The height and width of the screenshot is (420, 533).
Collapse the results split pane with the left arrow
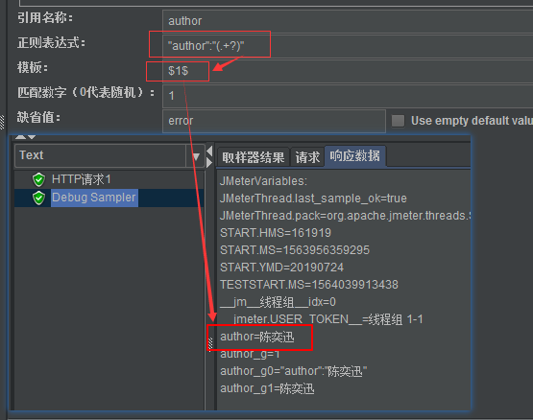209,151
